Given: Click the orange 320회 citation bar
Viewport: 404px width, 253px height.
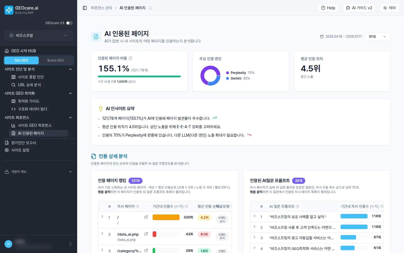Looking at the screenshot, I should [x=166, y=217].
